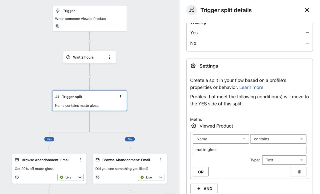Click the gear icon next to Viewed Product metric
This screenshot has width=320, height=194.
click(194, 126)
